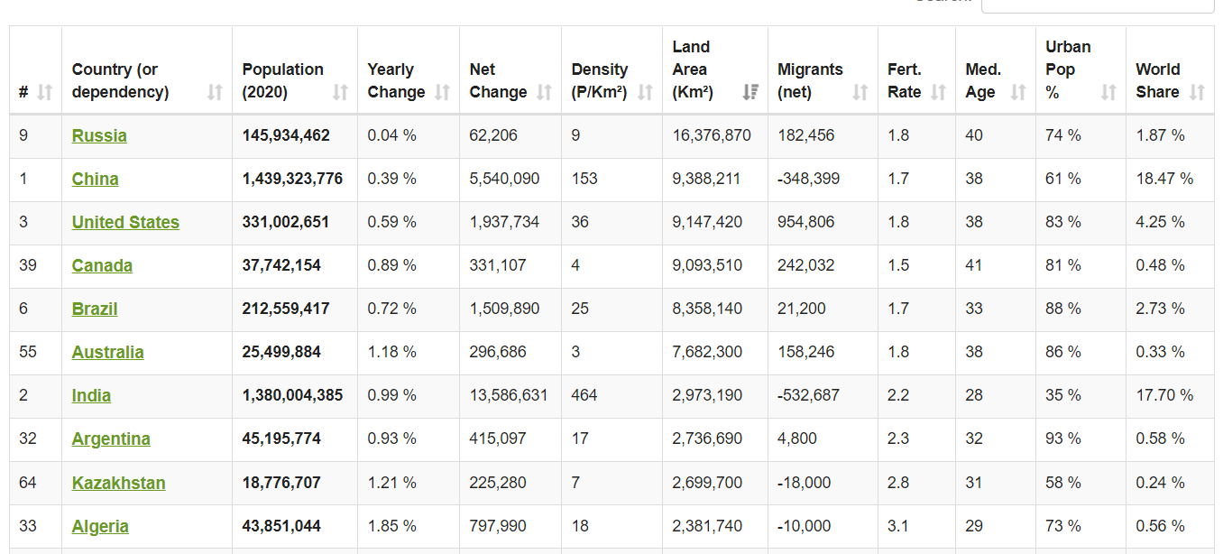Click the Med. Age sort arrows
This screenshot has height=554, width=1223.
coord(1018,92)
